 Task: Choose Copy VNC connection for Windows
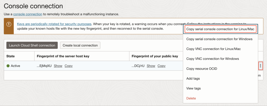[213, 59]
